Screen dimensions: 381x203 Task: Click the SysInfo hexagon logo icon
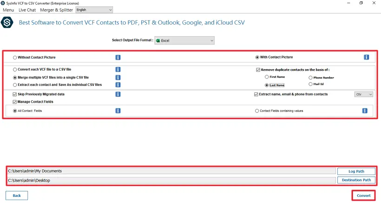point(7,23)
